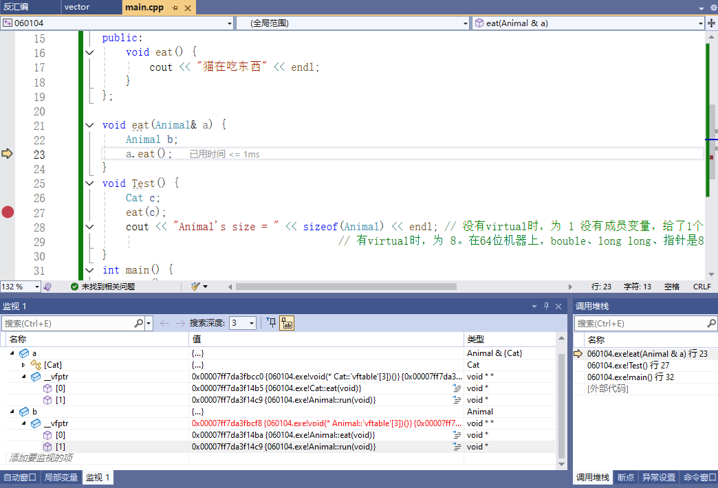Collapse the cout statement region at line 28
Image resolution: width=718 pixels, height=488 pixels.
click(x=89, y=227)
